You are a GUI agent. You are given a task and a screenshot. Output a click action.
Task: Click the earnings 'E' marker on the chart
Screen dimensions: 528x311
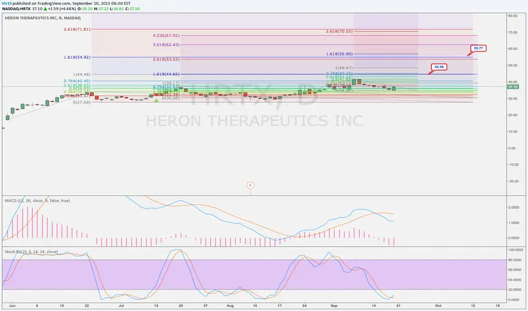pos(250,185)
